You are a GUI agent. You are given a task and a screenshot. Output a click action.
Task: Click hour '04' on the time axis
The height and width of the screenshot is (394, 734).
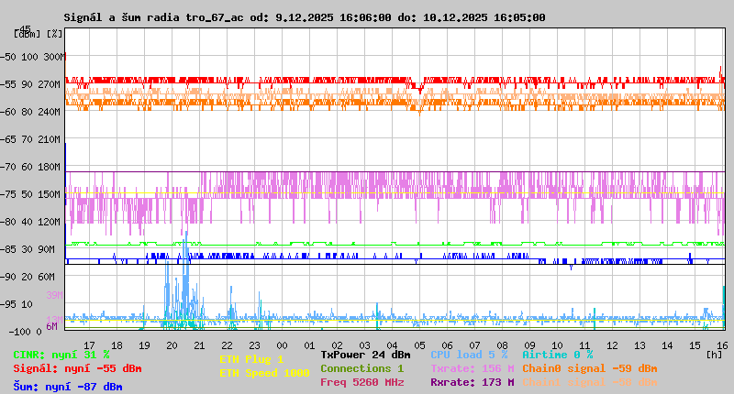pyautogui.click(x=393, y=345)
